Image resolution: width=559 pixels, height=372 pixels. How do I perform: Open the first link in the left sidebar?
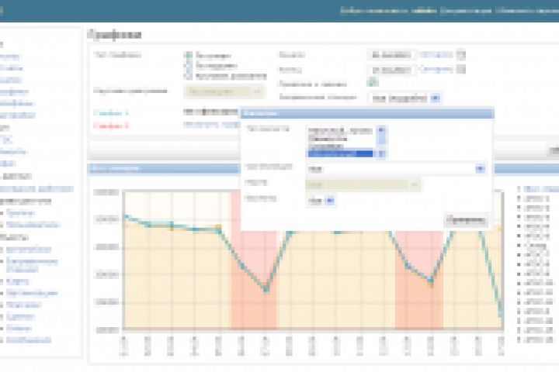[9, 57]
